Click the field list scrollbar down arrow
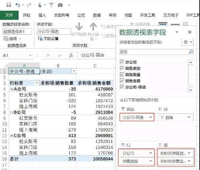This screenshot has width=200, height=170. [191, 90]
